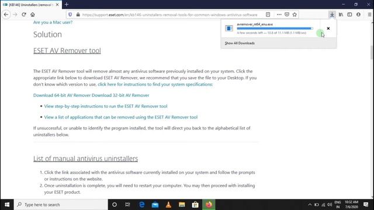View step-by-step instructions for AV Remover
Image resolution: width=374 pixels, height=210 pixels.
pos(106,106)
